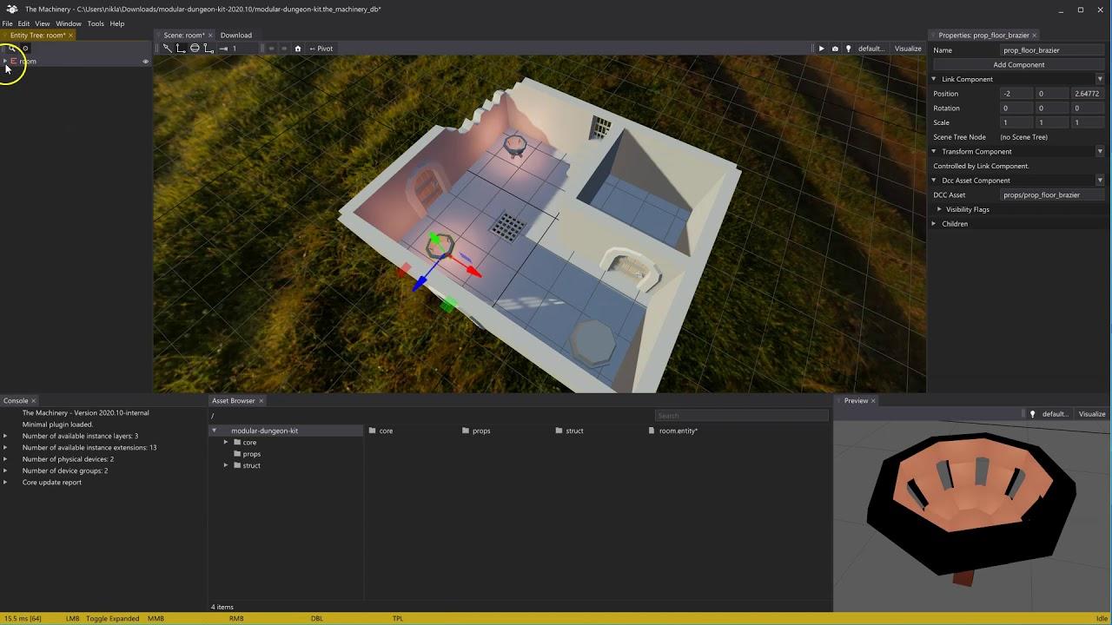Screen dimensions: 1112x625
Task: Click the scene home view icon
Action: (298, 49)
